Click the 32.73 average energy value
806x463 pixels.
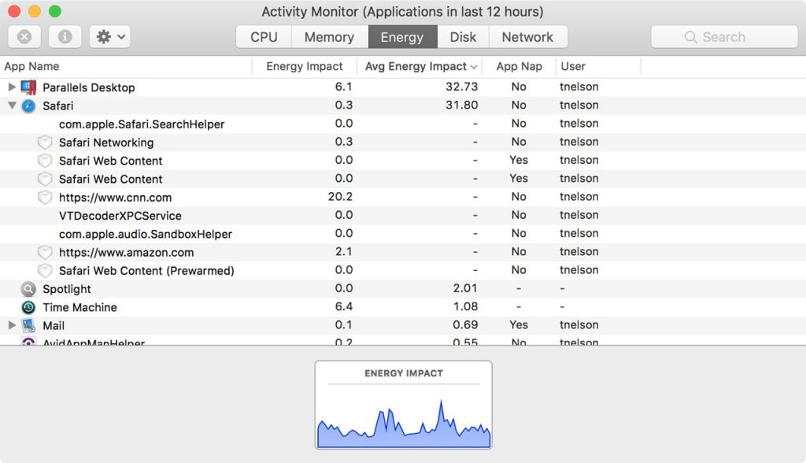pyautogui.click(x=461, y=87)
